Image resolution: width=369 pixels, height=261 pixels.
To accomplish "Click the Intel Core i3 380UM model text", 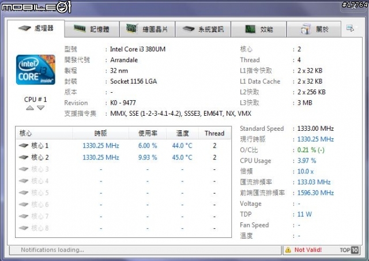I will 138,49.
